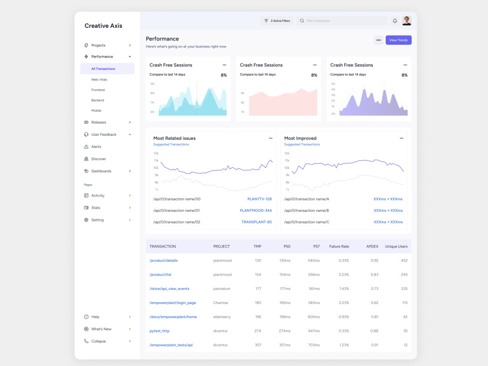Click the Filter Transactions search field
The width and height of the screenshot is (488, 366).
point(343,21)
